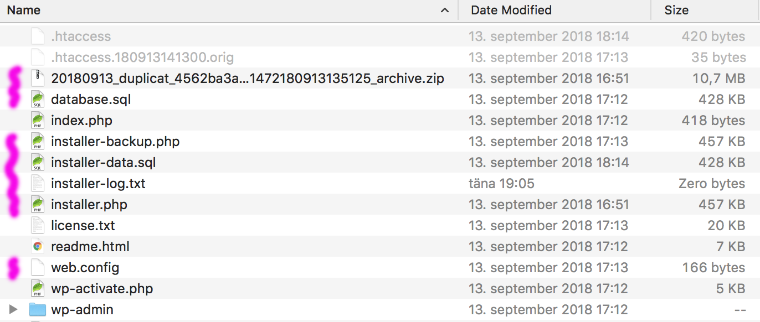The image size is (760, 322).
Task: Click the database.sql file icon
Action: point(37,100)
